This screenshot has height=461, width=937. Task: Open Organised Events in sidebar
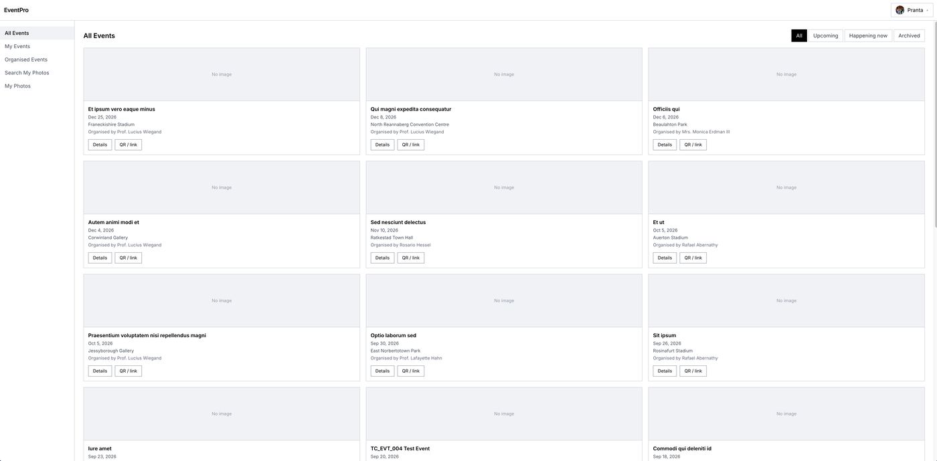click(x=37, y=60)
